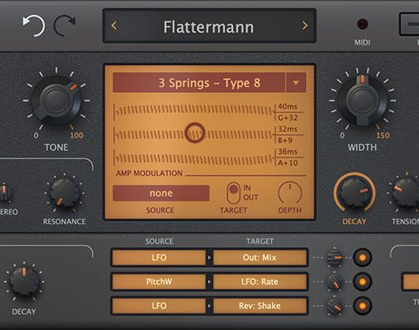Toggle the orange enable button for Rev: Shake row
The image size is (419, 330).
pyautogui.click(x=362, y=306)
